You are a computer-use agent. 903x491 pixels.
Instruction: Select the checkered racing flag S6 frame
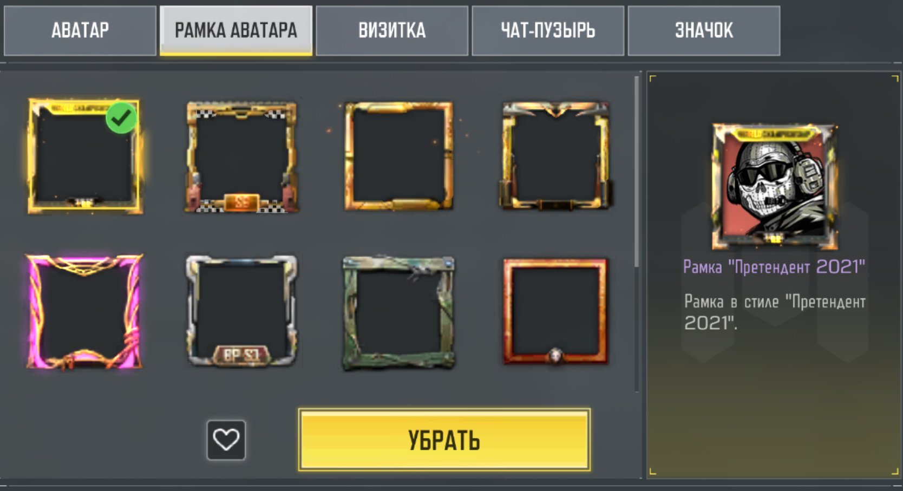(241, 157)
